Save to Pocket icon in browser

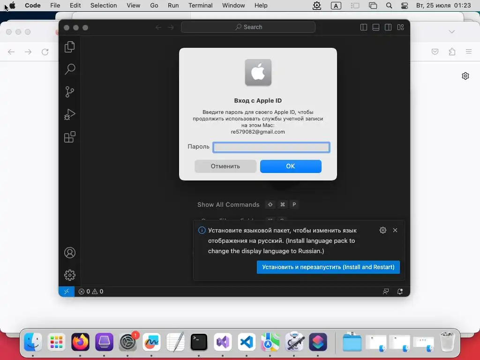click(435, 52)
